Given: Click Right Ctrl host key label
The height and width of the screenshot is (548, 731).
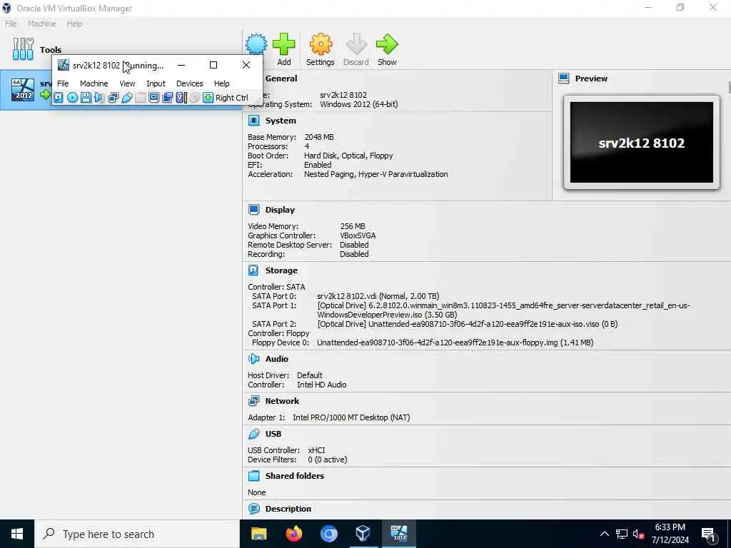Looking at the screenshot, I should (232, 98).
